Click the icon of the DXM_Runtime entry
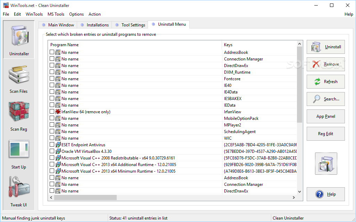The height and width of the screenshot is (222, 356). point(58,72)
